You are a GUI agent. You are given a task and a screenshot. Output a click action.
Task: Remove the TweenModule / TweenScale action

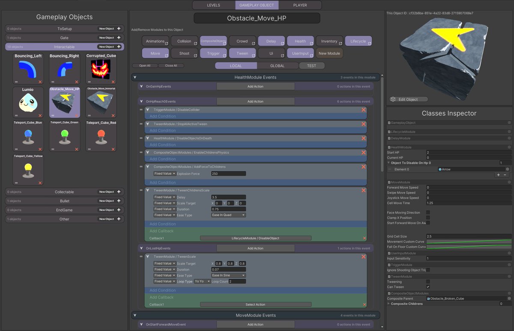[x=364, y=256]
